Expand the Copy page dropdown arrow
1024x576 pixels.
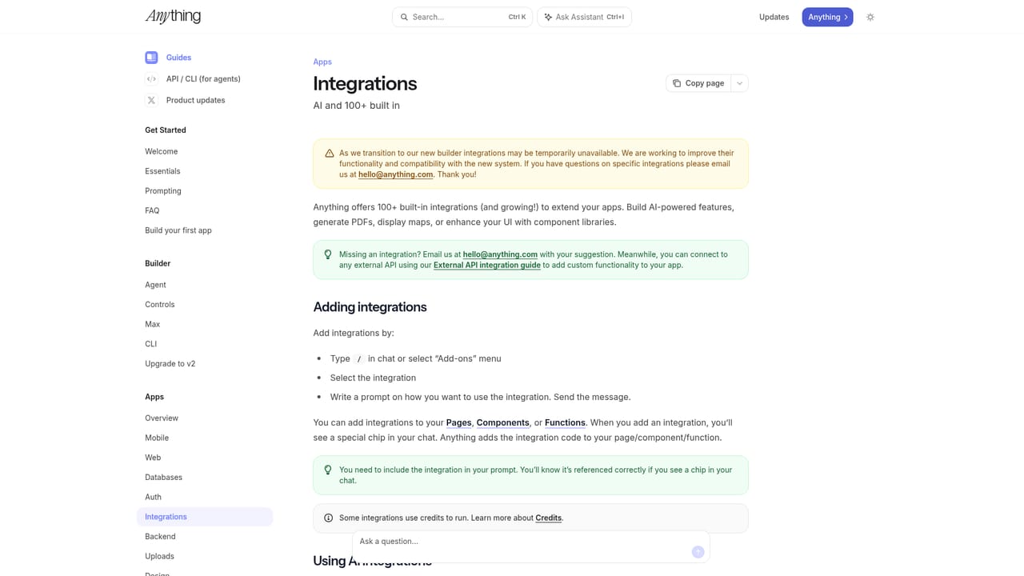[x=740, y=83]
